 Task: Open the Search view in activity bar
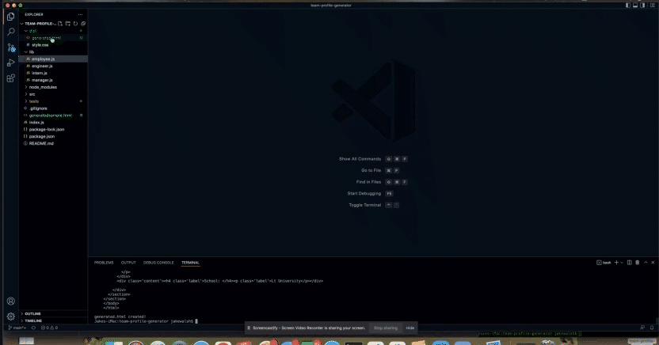(11, 32)
